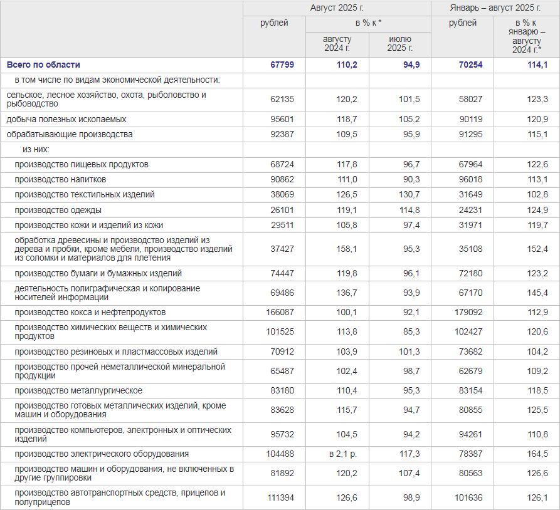The image size is (560, 510).
Task: Click the 'Всего по области' row label
Action: [43, 65]
